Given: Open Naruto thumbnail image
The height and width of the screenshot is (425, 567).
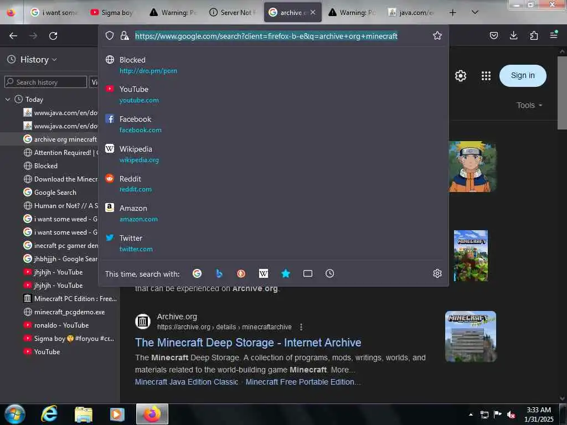Looking at the screenshot, I should (x=473, y=167).
